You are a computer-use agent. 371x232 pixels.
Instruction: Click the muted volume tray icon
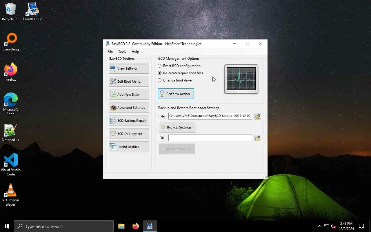334,226
